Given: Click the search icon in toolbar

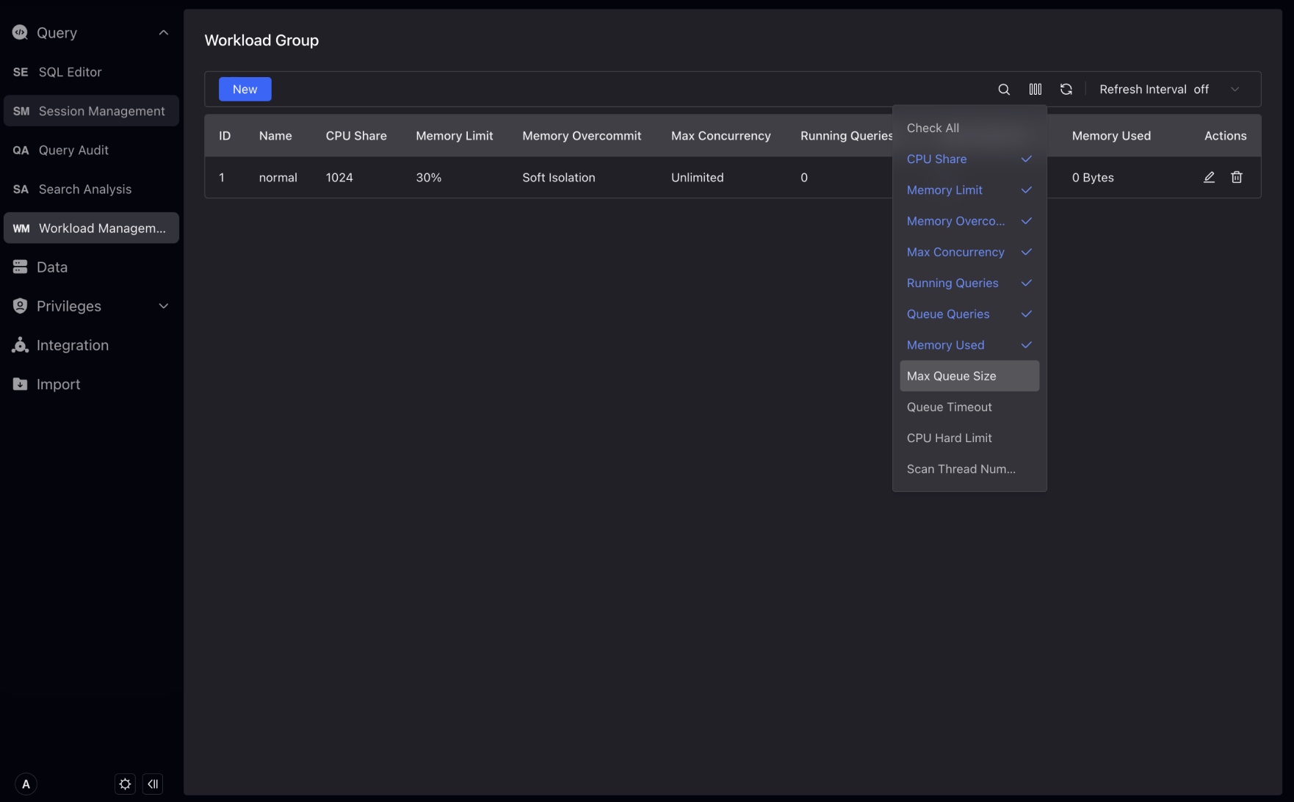Looking at the screenshot, I should (1004, 90).
